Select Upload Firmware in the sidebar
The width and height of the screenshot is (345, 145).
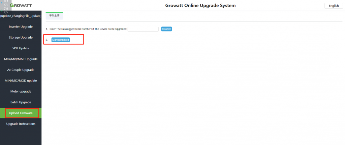coord(21,113)
